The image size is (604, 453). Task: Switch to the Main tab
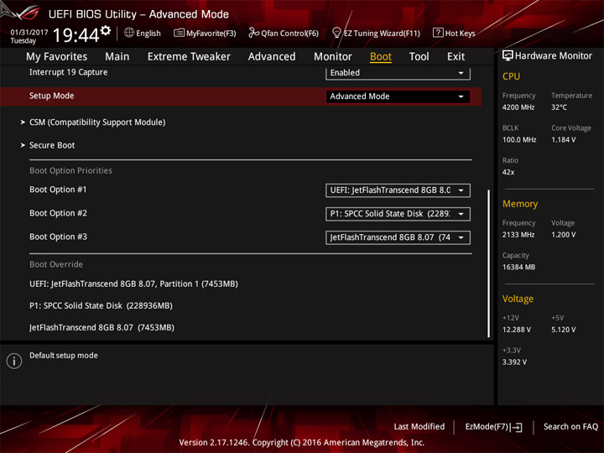click(117, 57)
